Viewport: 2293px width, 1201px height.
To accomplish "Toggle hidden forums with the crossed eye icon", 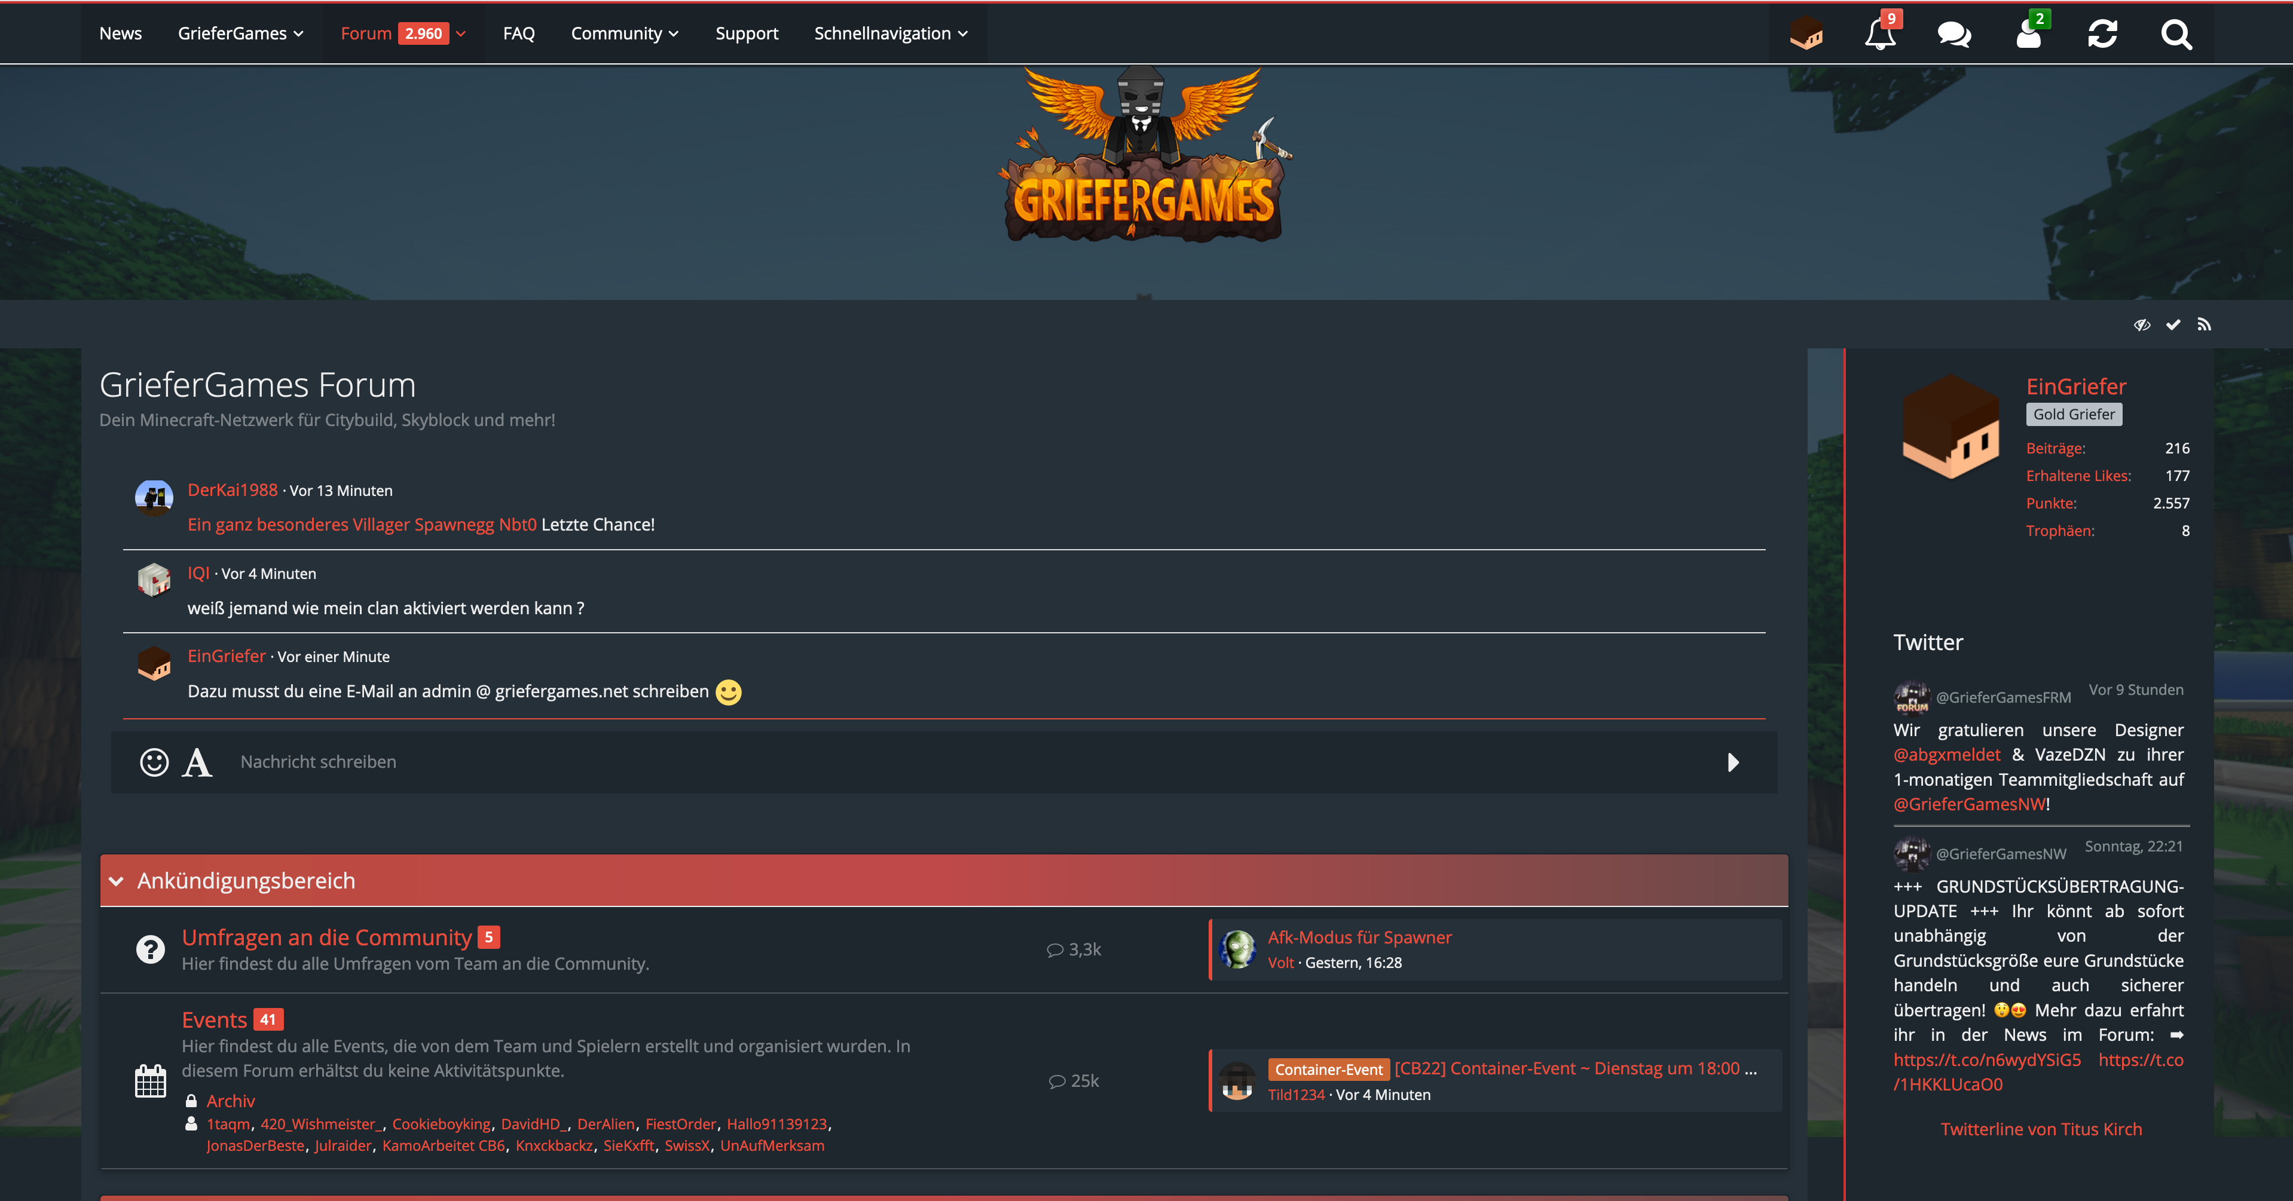I will (2142, 324).
